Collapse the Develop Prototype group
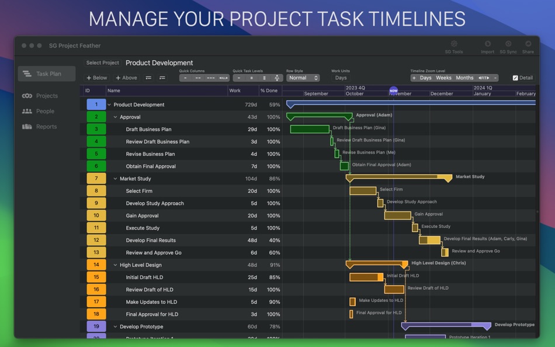The image size is (555, 347). [115, 327]
